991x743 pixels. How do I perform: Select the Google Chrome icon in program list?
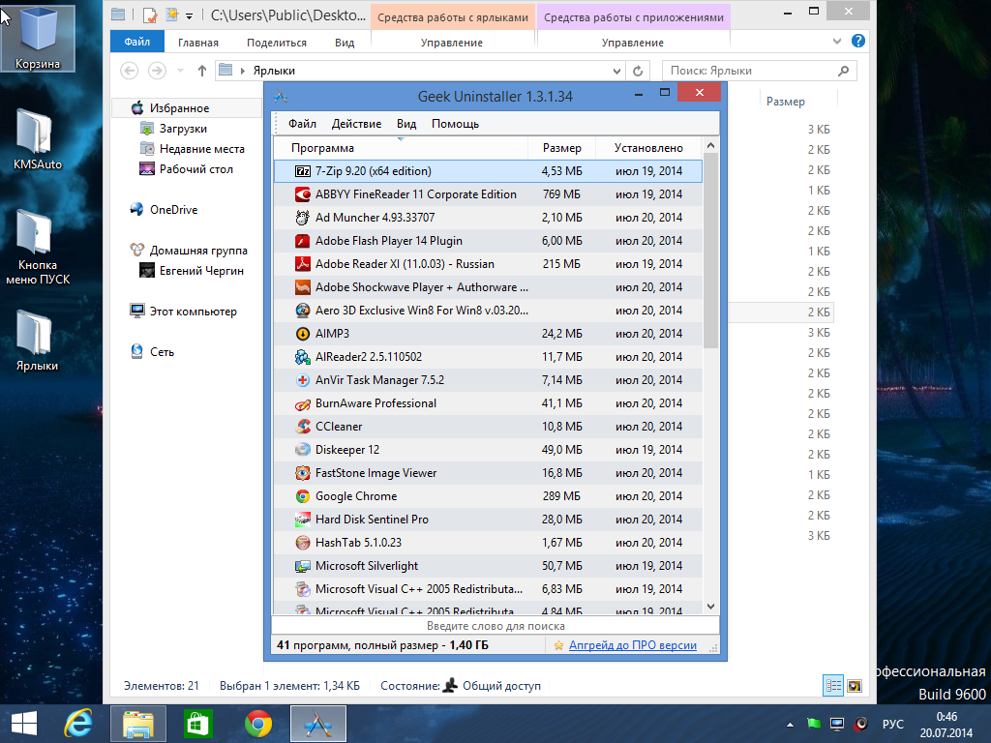[303, 496]
